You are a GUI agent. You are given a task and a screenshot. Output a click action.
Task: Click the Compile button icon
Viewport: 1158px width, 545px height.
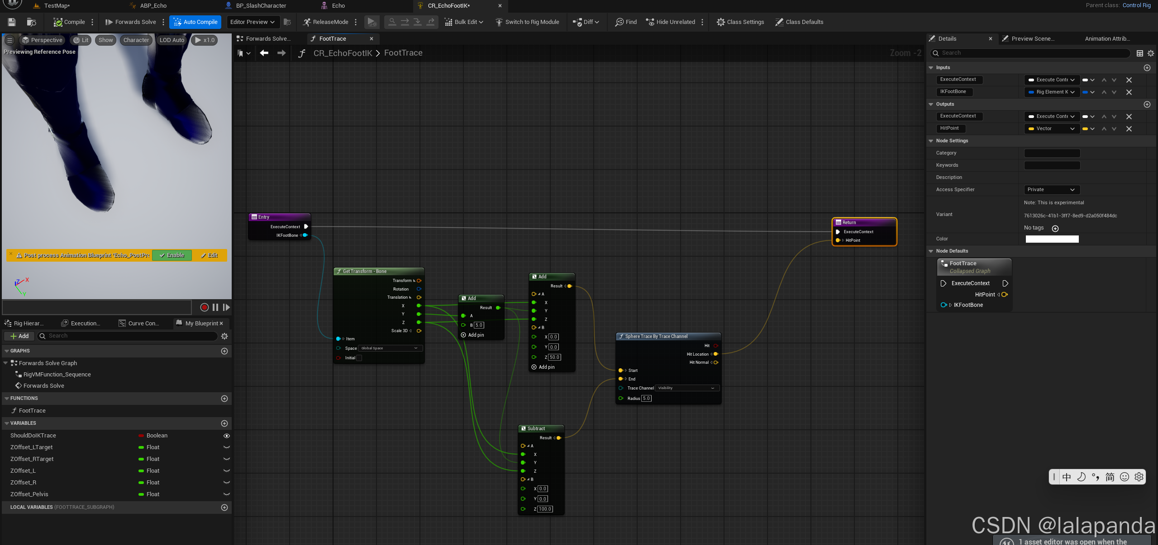click(x=58, y=22)
